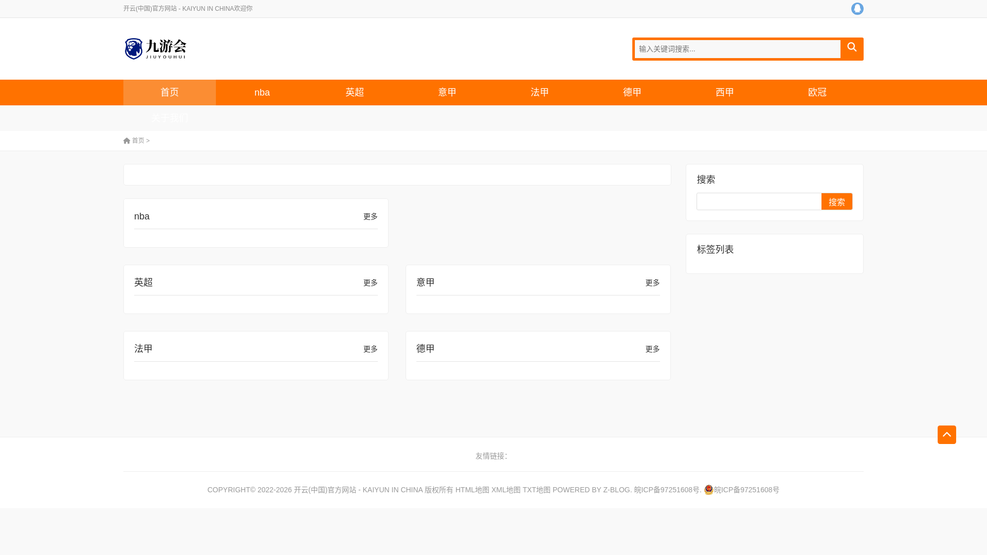Click the top bar KAIYUN IN CHINA welcome text
This screenshot has width=987, height=555.
pyautogui.click(x=188, y=9)
